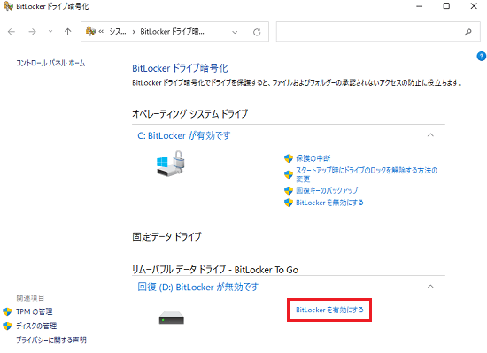Image resolution: width=487 pixels, height=353 pixels.
Task: Click 保護の中断 link
Action: pyautogui.click(x=313, y=158)
